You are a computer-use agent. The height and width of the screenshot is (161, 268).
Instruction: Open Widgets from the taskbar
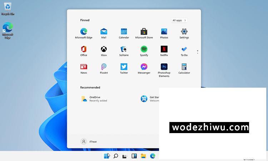134,156
